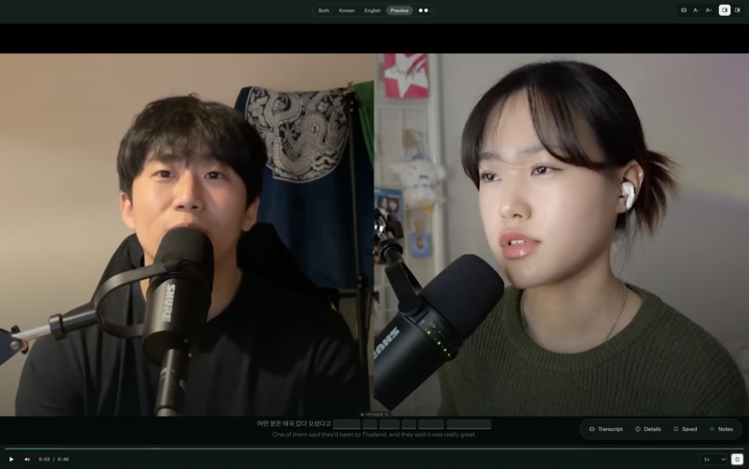The height and width of the screenshot is (469, 749).
Task: Seek along the video progress bar
Action: point(374,449)
